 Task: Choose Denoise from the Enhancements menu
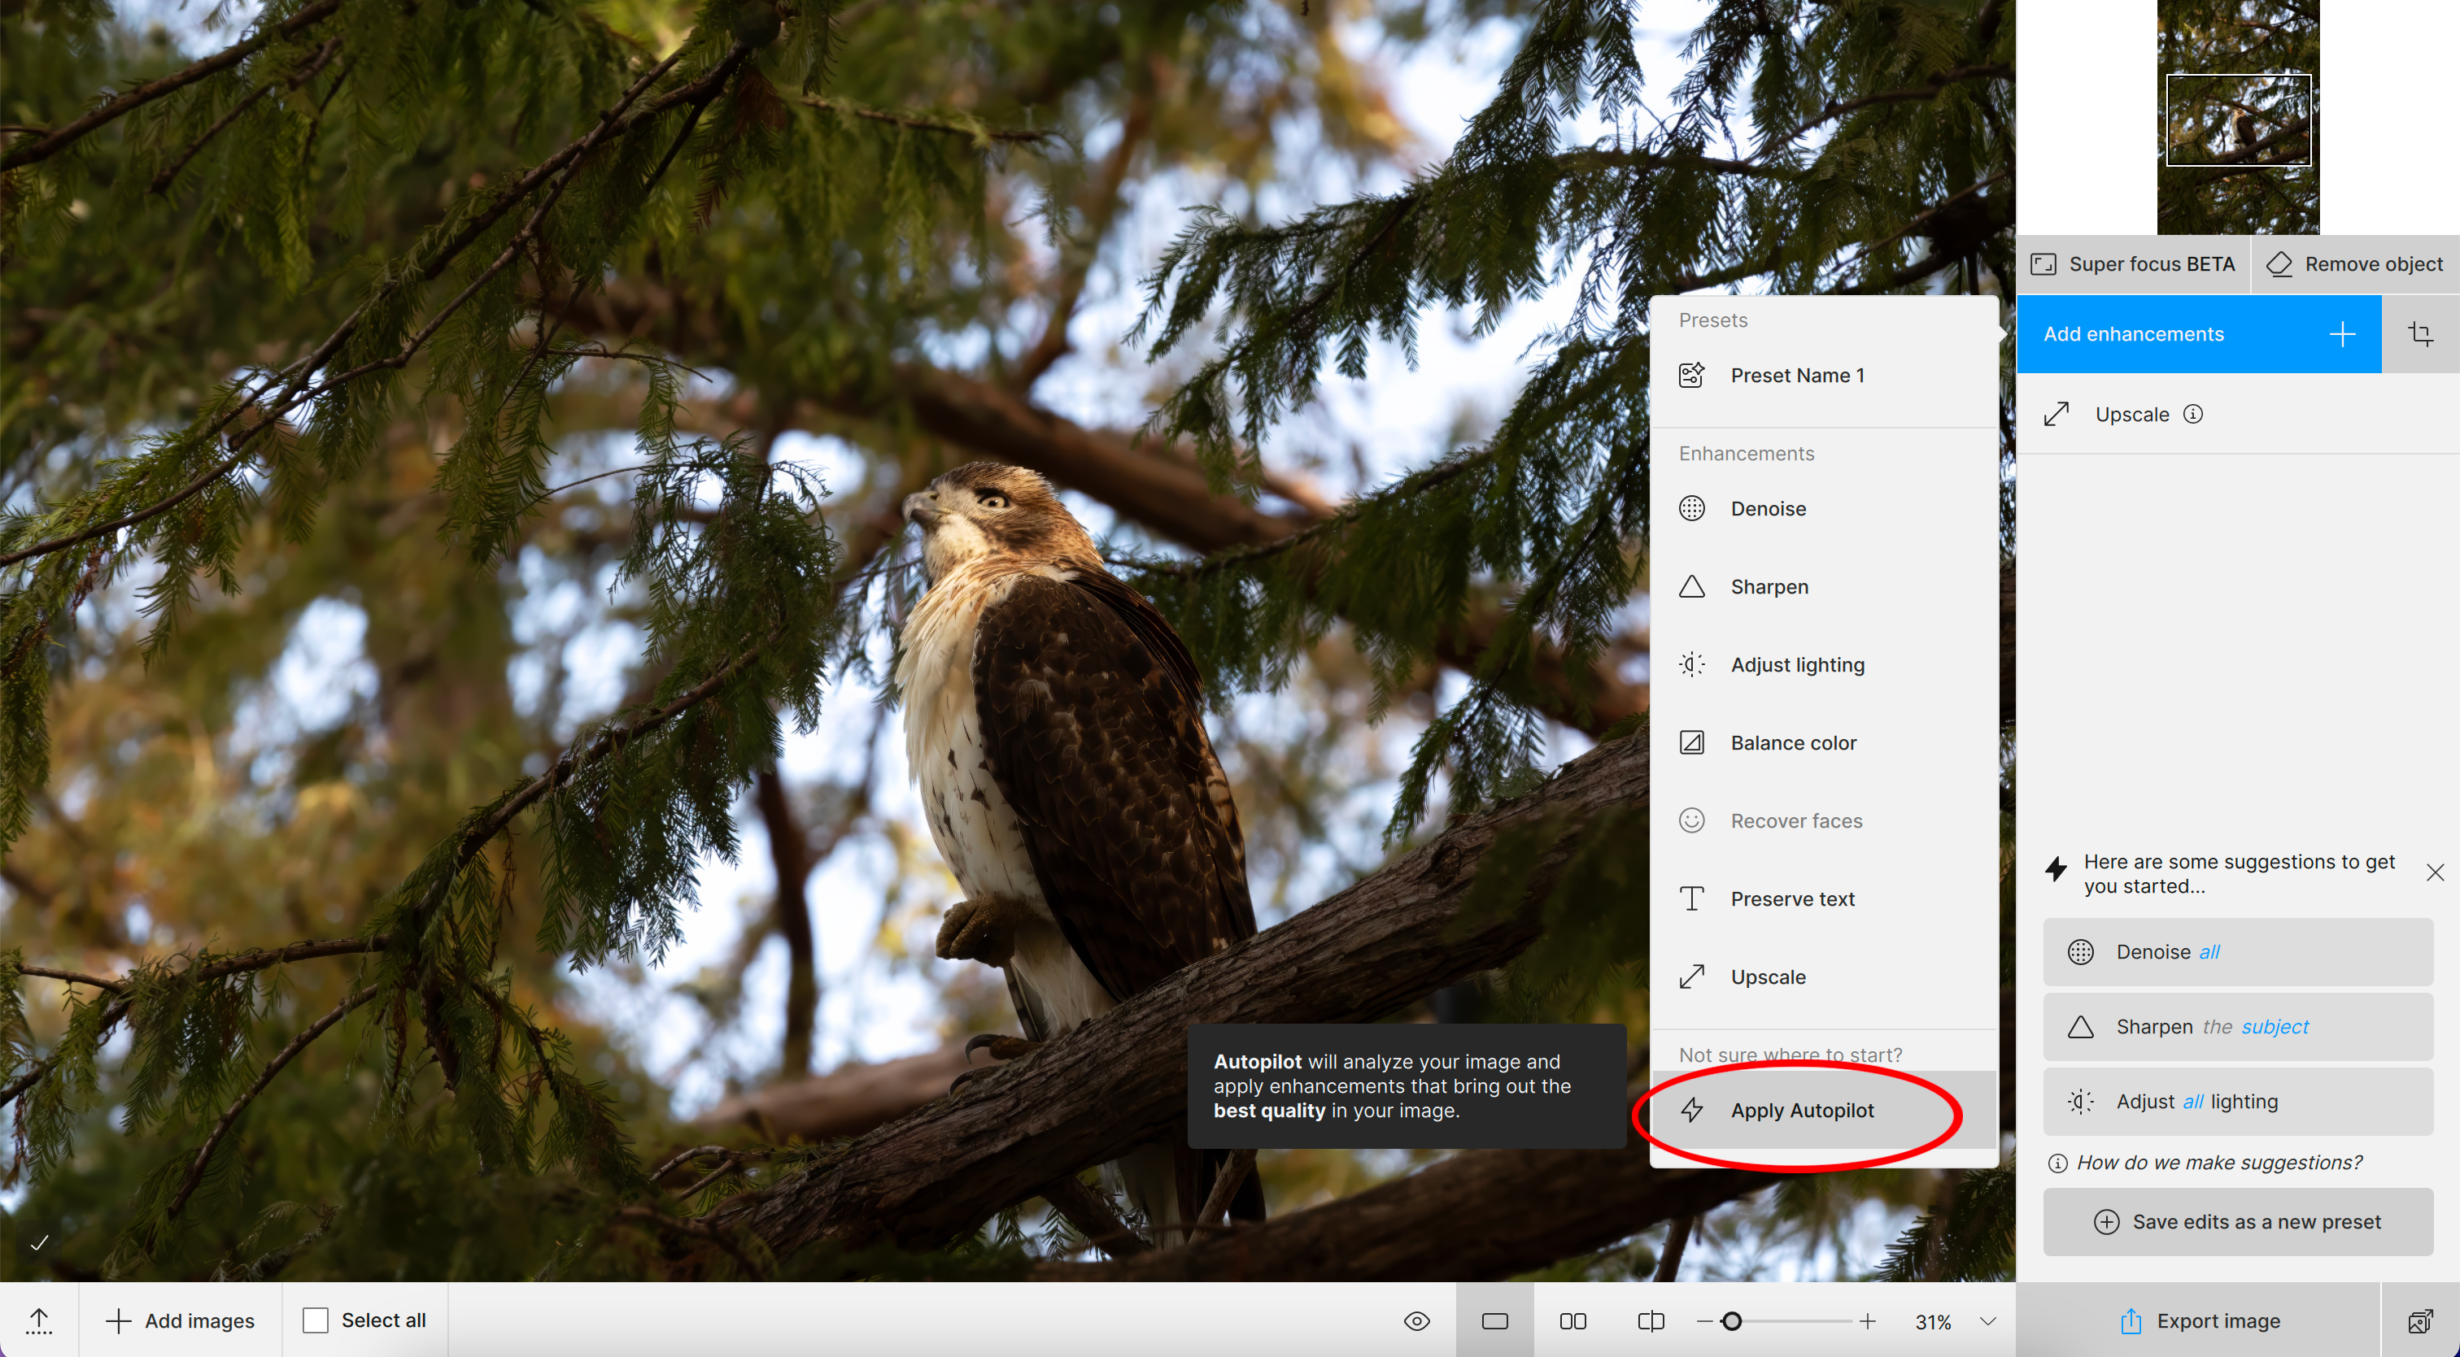(1768, 509)
